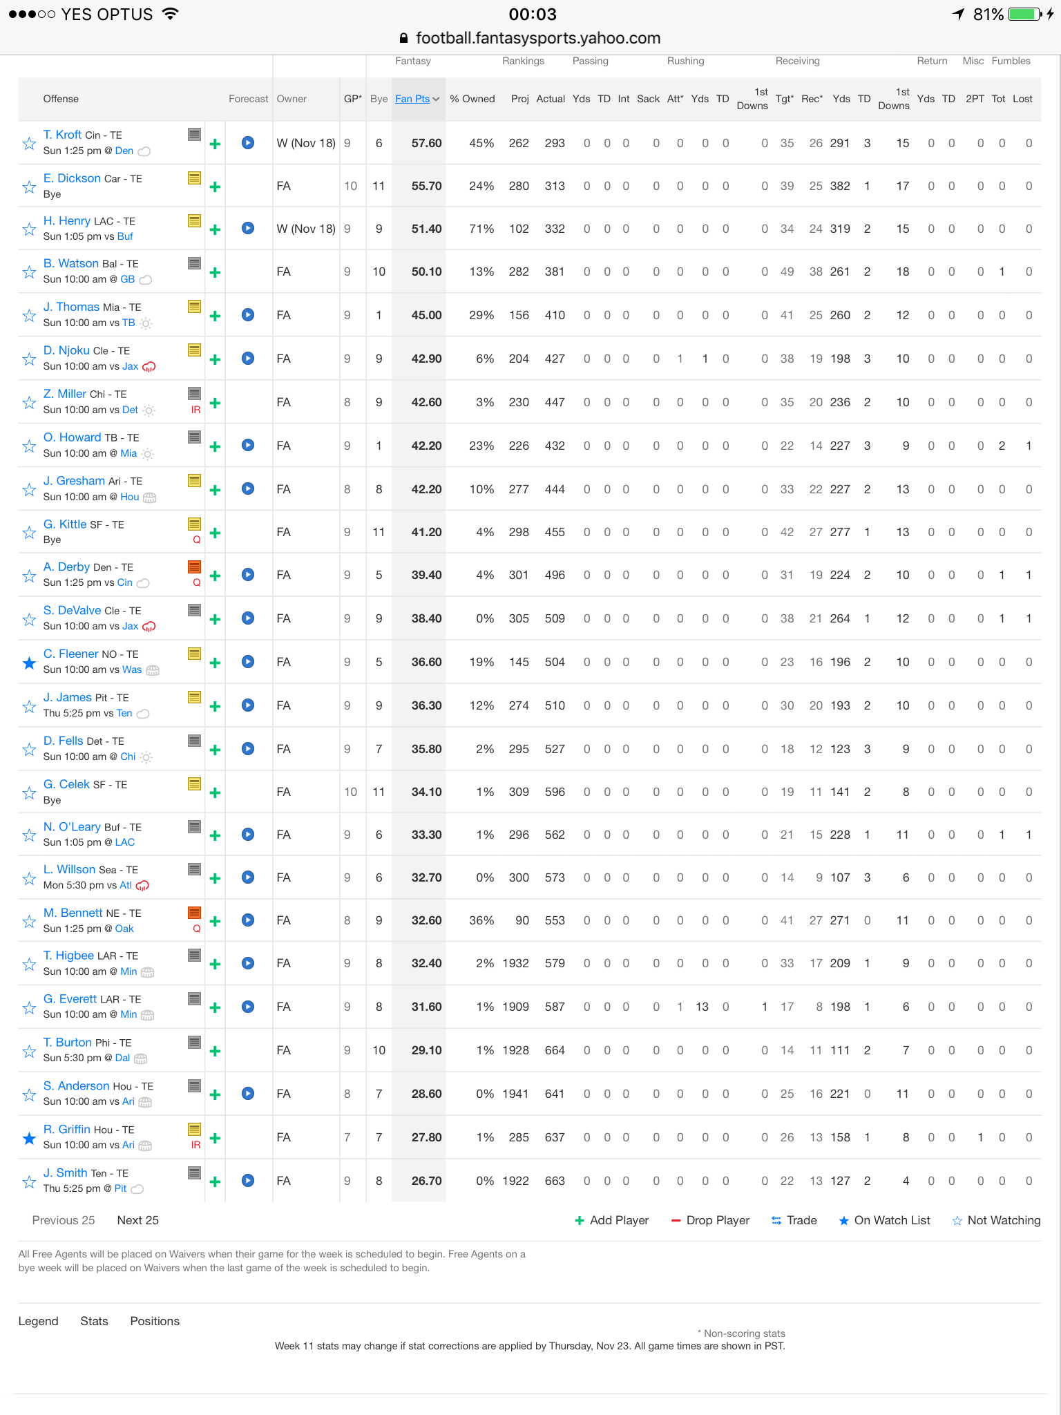
Task: Play the video forecast for O. Howard
Action: click(x=248, y=446)
